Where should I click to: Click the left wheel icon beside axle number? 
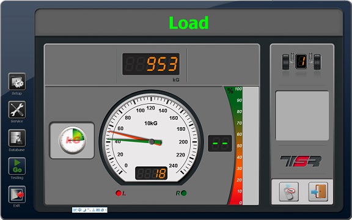[285, 62]
